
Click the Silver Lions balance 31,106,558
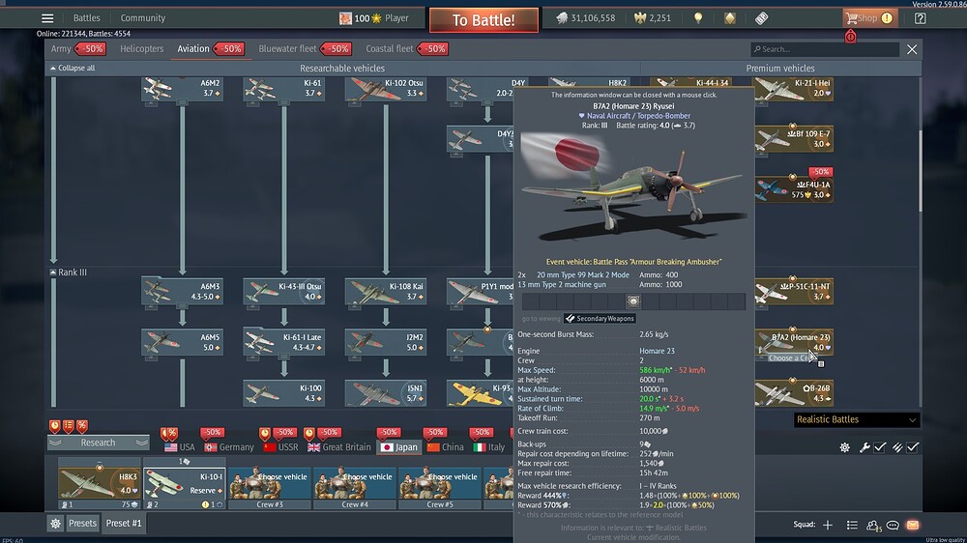click(x=585, y=17)
